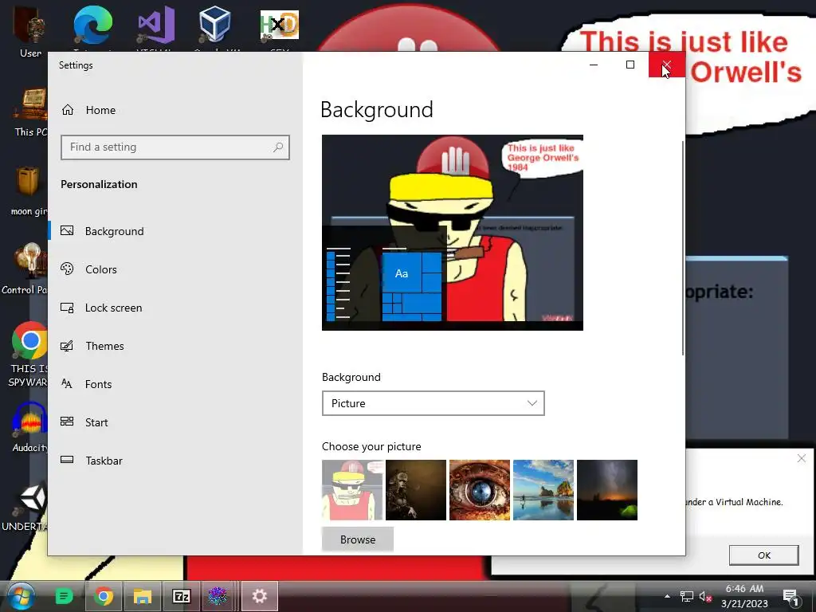Image resolution: width=816 pixels, height=612 pixels.
Task: Show hidden system tray icons
Action: tap(667, 596)
